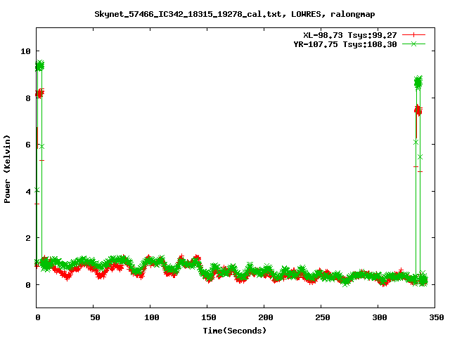Click the plot title Skynet_57466_IC342 text
This screenshot has width=450, height=337.
pos(235,14)
